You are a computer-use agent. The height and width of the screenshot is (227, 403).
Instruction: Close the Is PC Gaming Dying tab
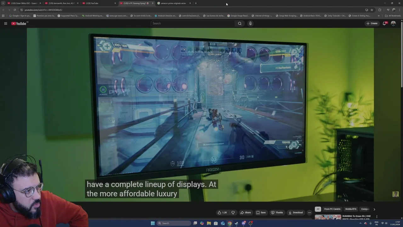click(153, 3)
